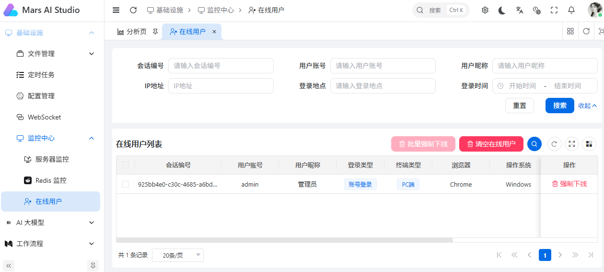Collapse sidebar with double-chevron icon
604x272 pixels.
9,265
